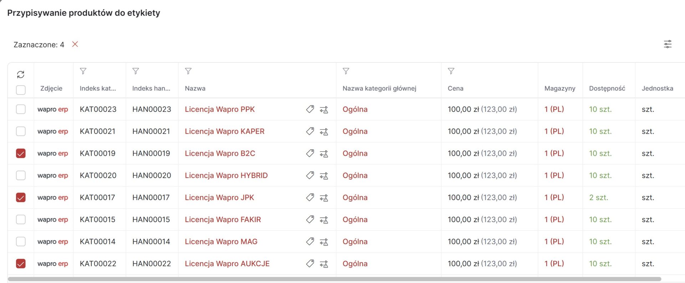The width and height of the screenshot is (685, 283).
Task: Click compare icon for Licencja Wapro B2C
Action: pyautogui.click(x=324, y=154)
